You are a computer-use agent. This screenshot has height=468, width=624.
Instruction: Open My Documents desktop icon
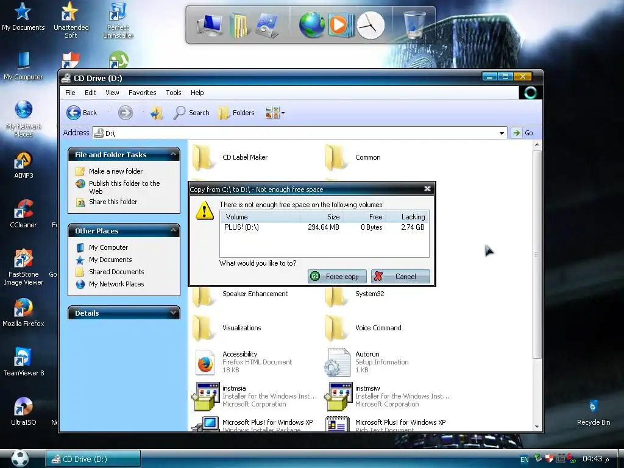tap(23, 16)
